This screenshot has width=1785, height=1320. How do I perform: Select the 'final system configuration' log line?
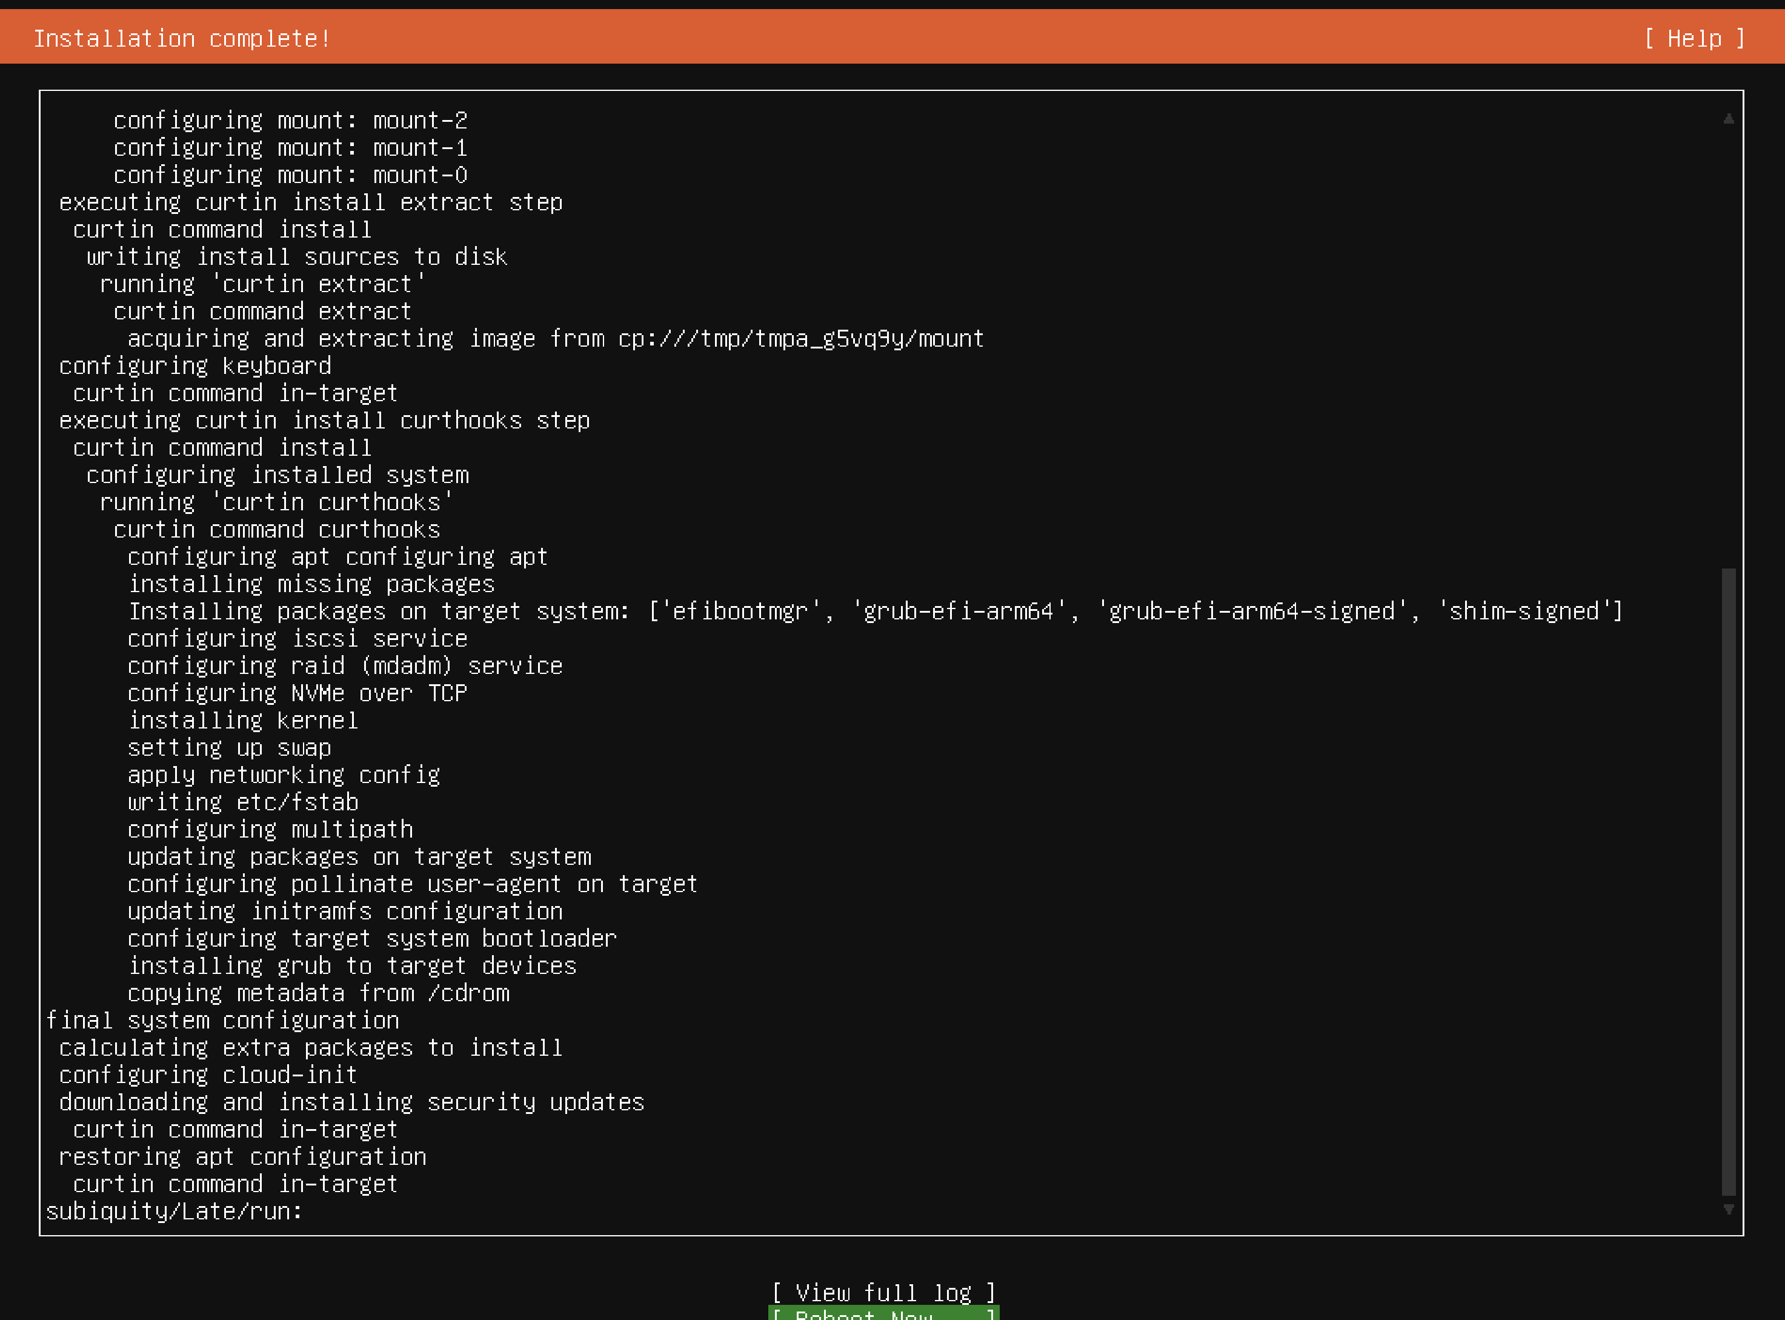tap(222, 1021)
